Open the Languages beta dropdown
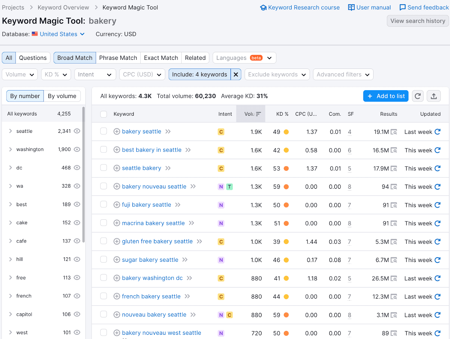 pyautogui.click(x=244, y=58)
